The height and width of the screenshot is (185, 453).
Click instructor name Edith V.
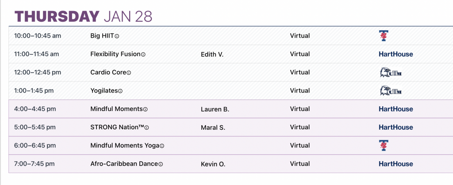coord(212,54)
